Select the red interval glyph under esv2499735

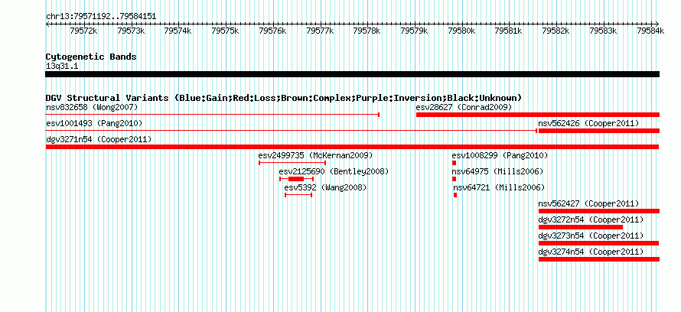tap(292, 163)
